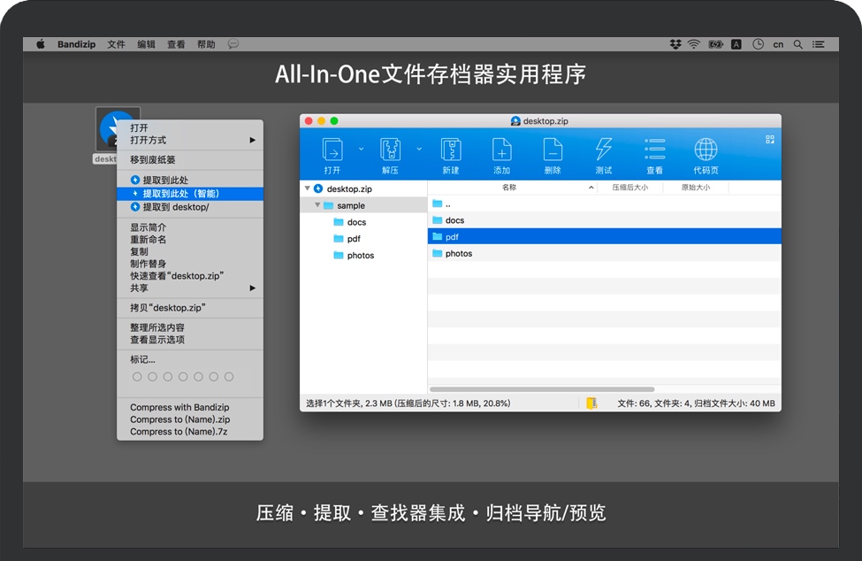Click the View (查看) list icon
This screenshot has width=862, height=561.
click(654, 150)
